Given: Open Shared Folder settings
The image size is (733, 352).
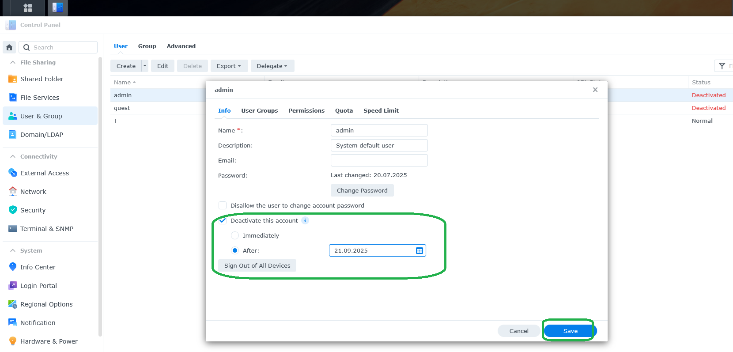Looking at the screenshot, I should pyautogui.click(x=42, y=79).
